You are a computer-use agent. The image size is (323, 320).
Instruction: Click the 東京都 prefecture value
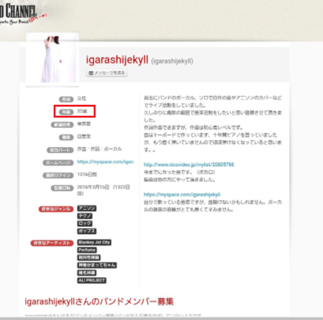pyautogui.click(x=84, y=124)
